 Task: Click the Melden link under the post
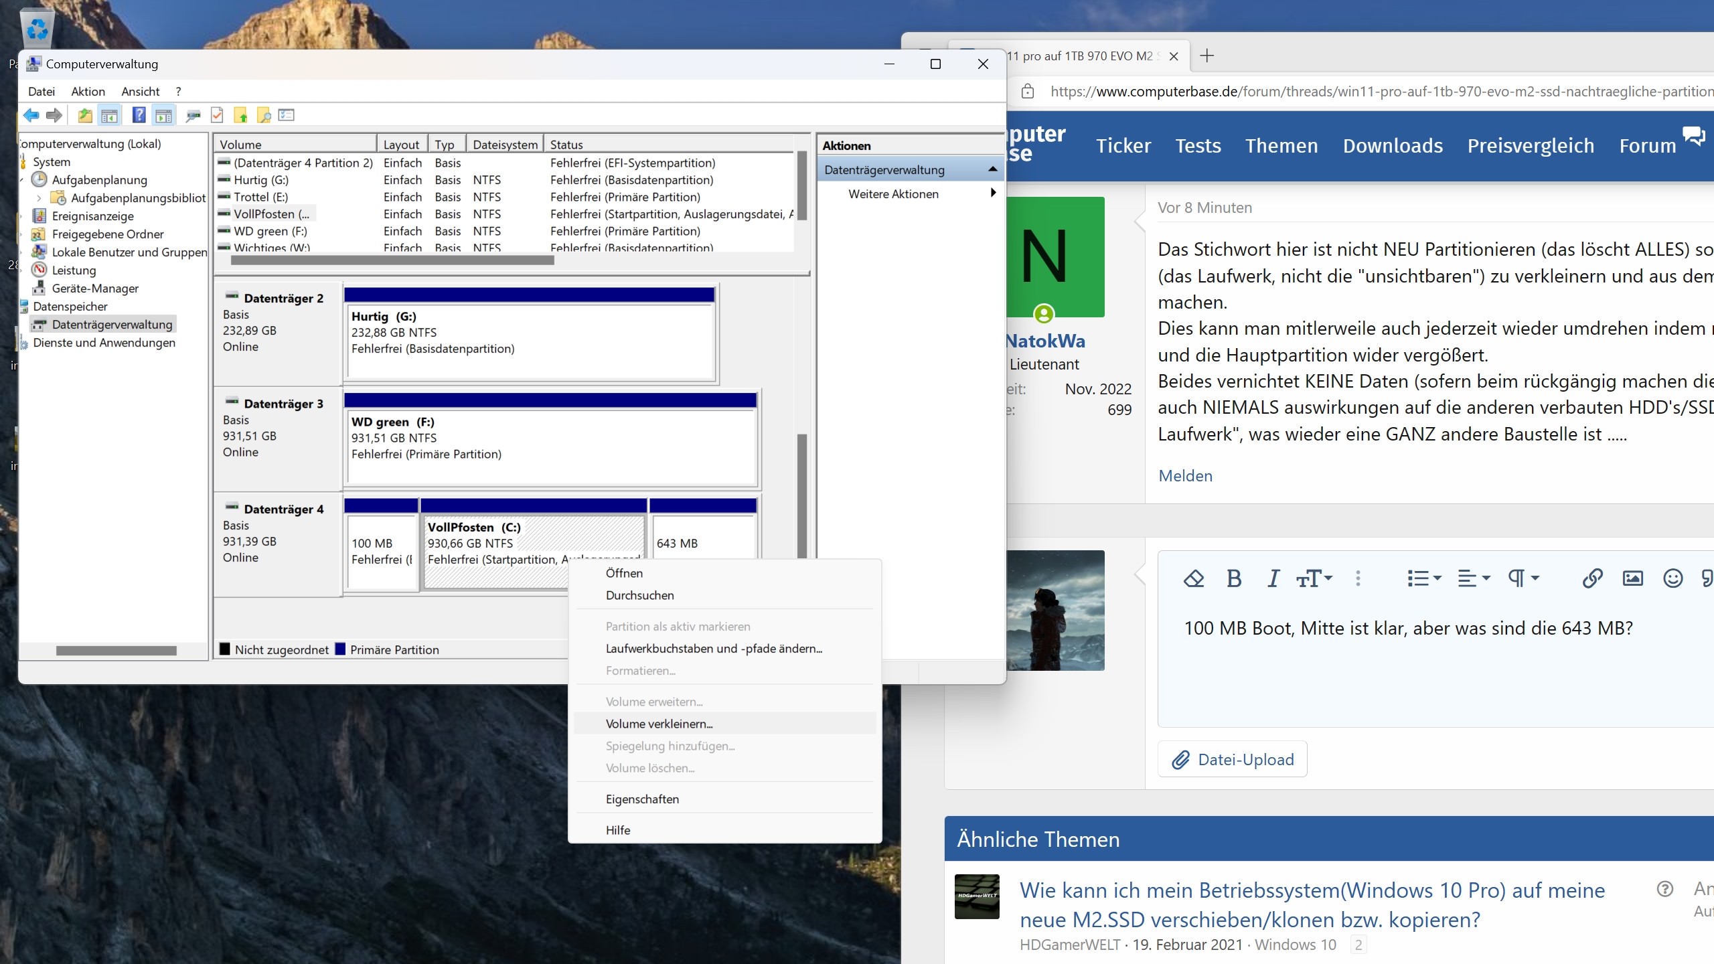[x=1185, y=476]
